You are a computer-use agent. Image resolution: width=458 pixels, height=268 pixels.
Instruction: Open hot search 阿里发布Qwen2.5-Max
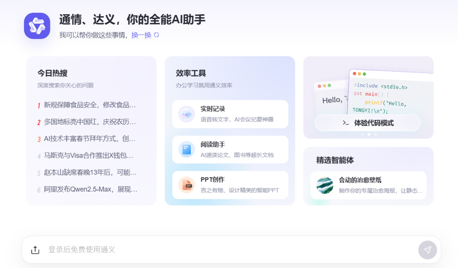[91, 189]
